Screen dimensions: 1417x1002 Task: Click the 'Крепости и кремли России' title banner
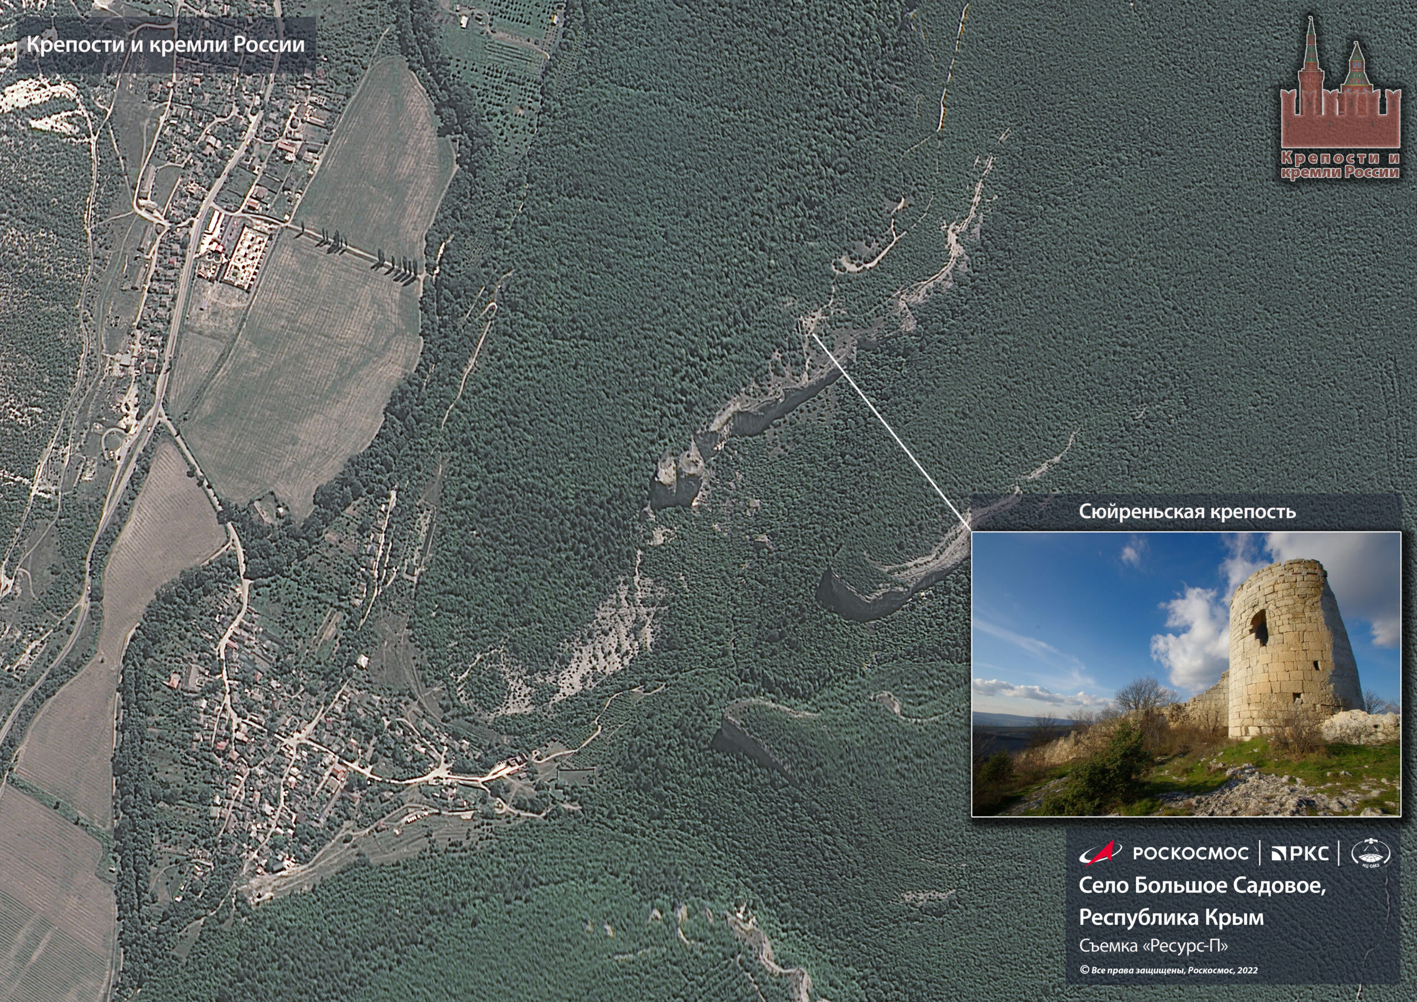[x=166, y=45]
